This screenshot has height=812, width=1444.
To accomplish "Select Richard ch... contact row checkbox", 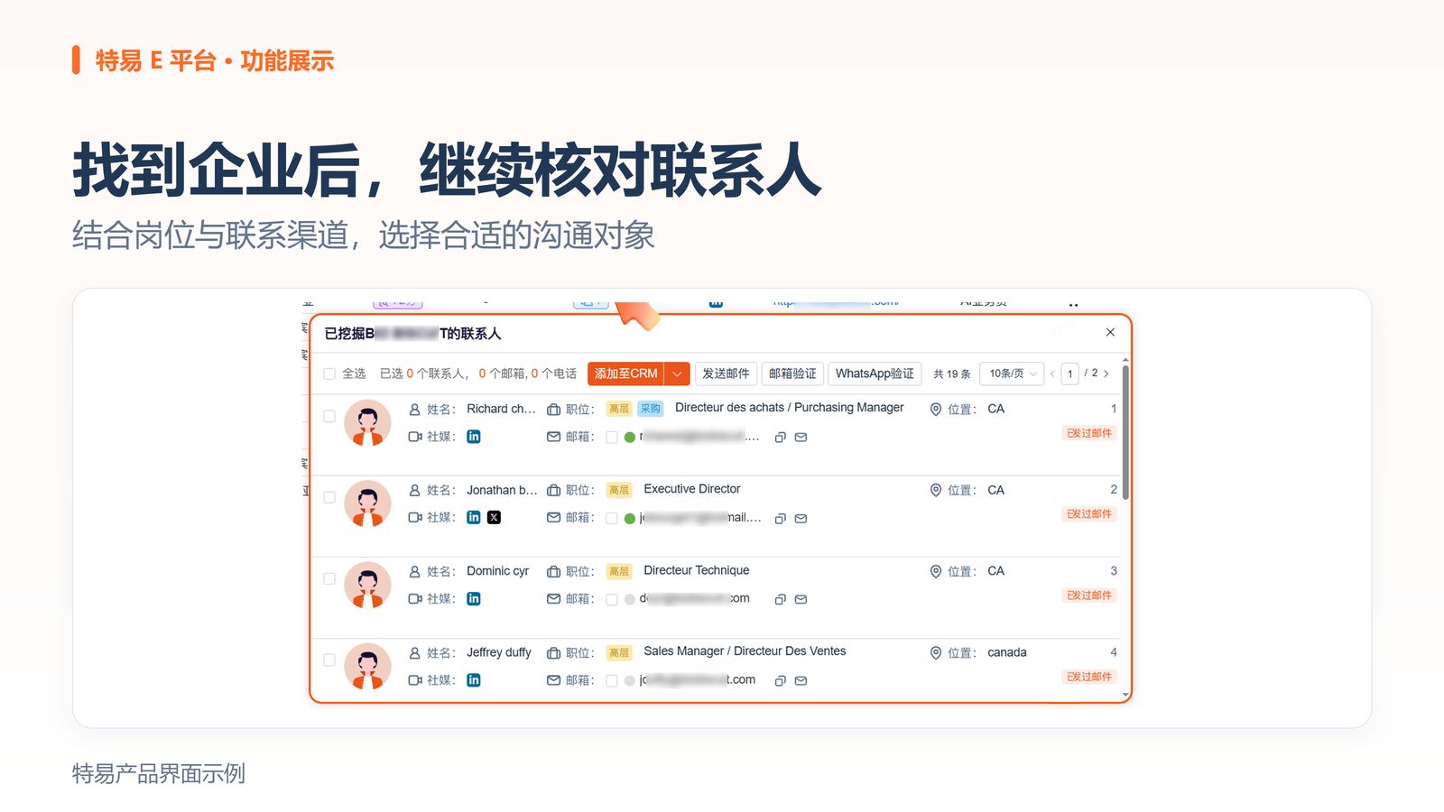I will tap(329, 416).
